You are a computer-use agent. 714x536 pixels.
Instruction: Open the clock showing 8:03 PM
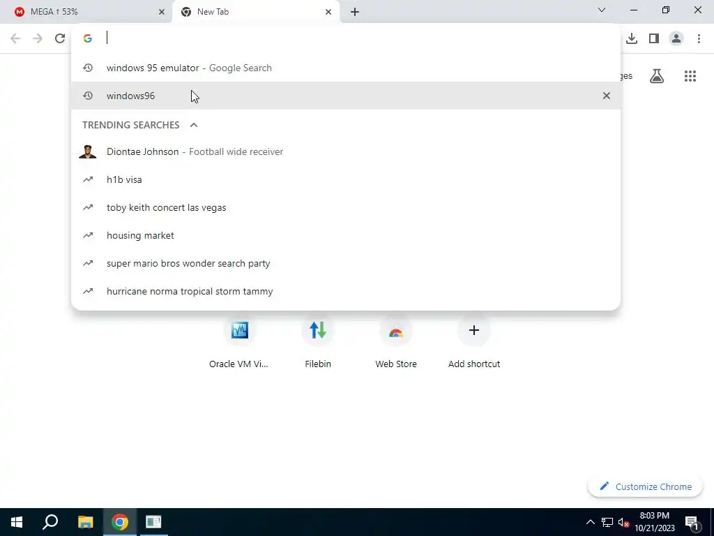[x=655, y=522]
